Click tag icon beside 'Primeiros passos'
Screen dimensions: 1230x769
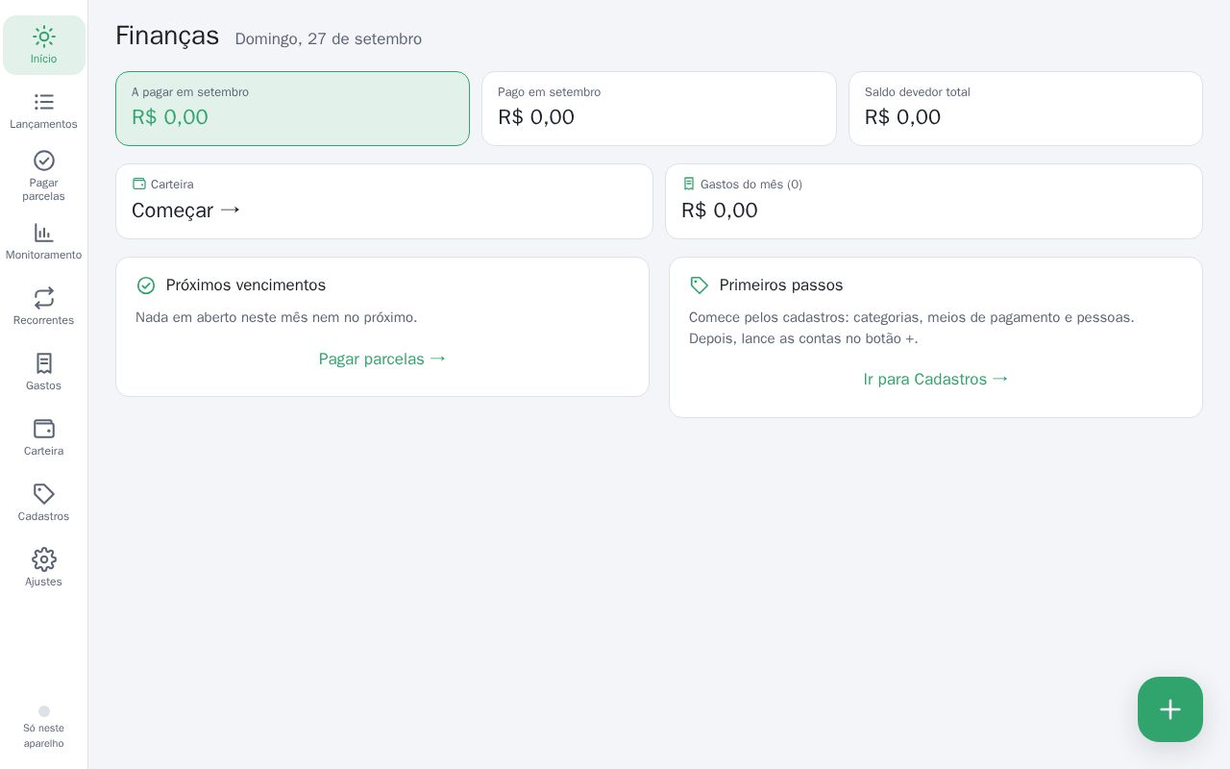[x=700, y=285]
